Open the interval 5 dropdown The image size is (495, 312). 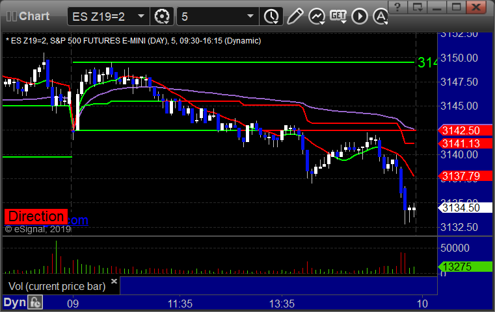pyautogui.click(x=250, y=16)
